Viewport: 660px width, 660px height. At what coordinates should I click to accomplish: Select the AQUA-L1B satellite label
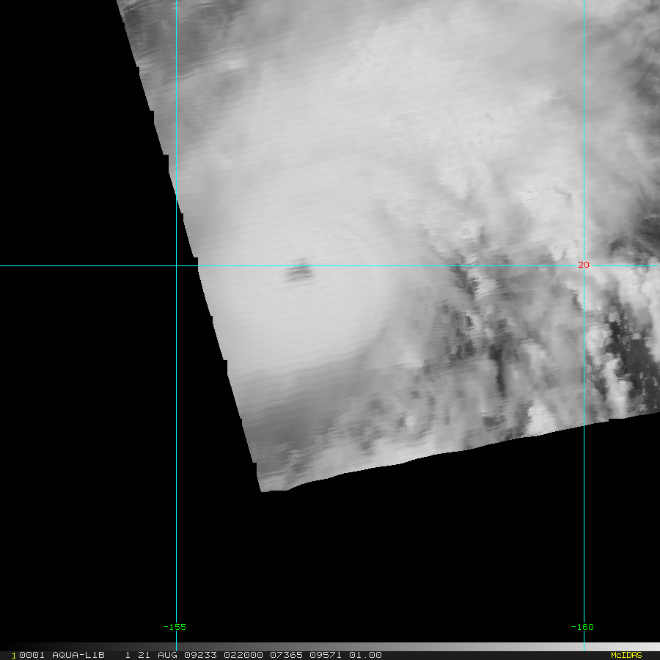[78, 655]
